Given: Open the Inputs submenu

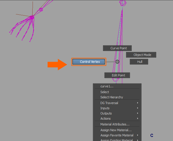Looking at the screenshot, I should click(x=117, y=108).
